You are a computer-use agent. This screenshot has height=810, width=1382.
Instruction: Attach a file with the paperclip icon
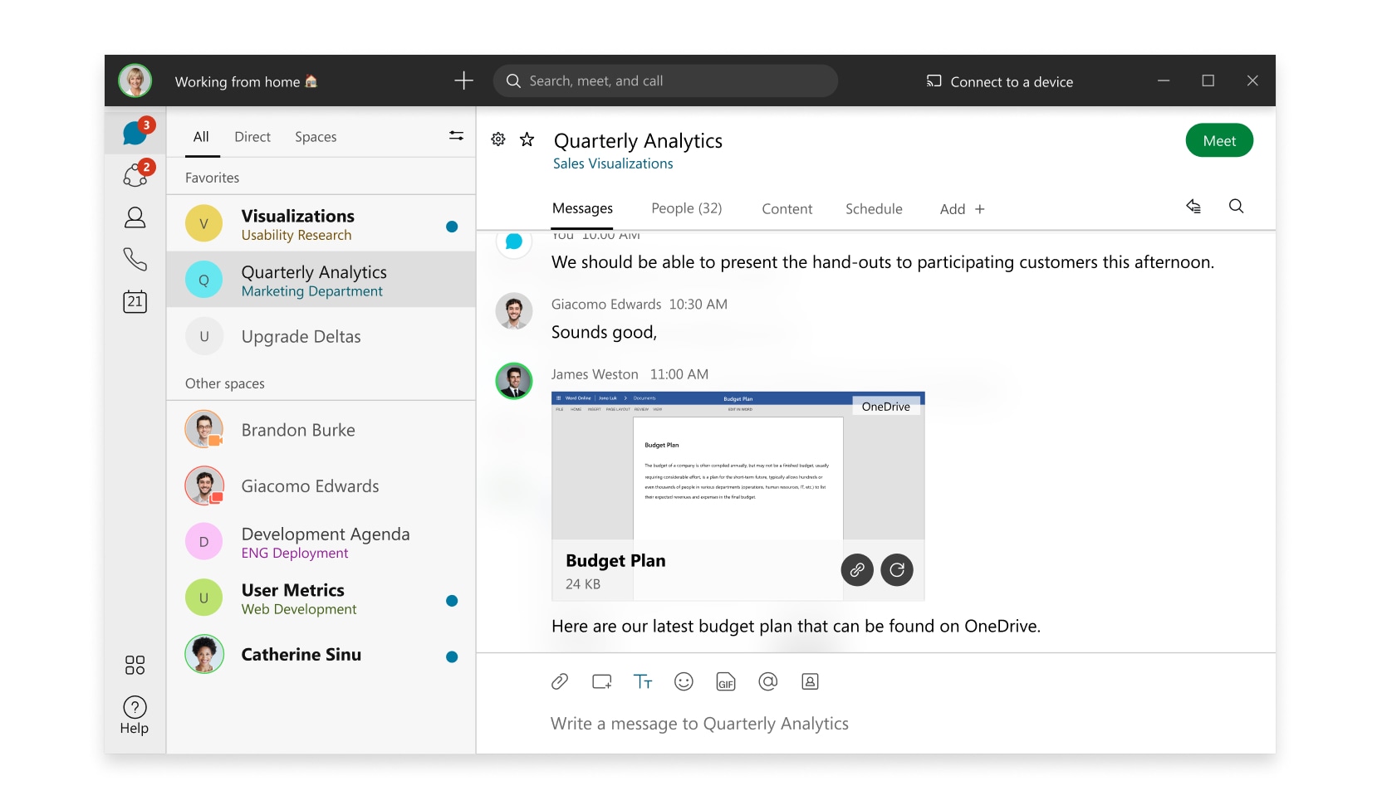click(560, 681)
